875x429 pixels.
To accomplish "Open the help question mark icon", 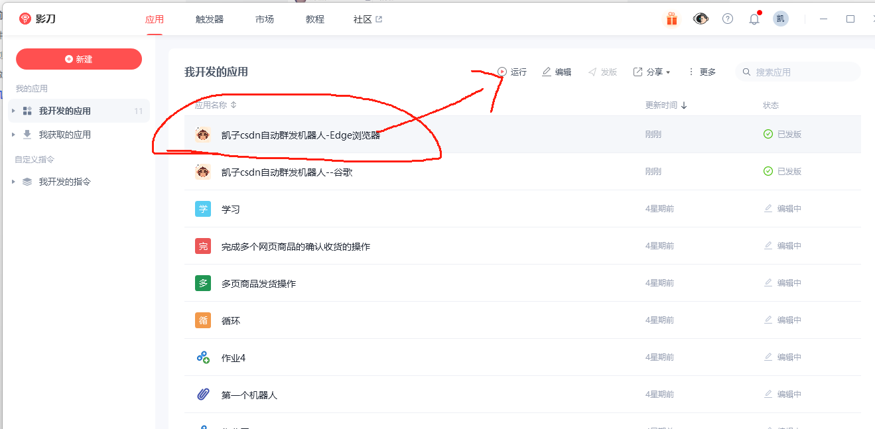I will tap(728, 19).
